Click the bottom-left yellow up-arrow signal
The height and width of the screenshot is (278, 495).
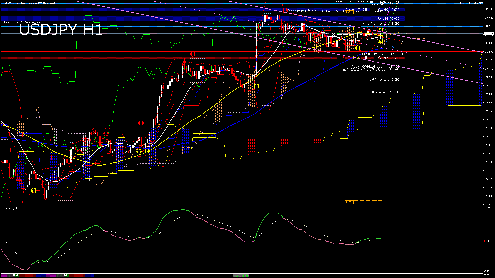click(x=34, y=190)
